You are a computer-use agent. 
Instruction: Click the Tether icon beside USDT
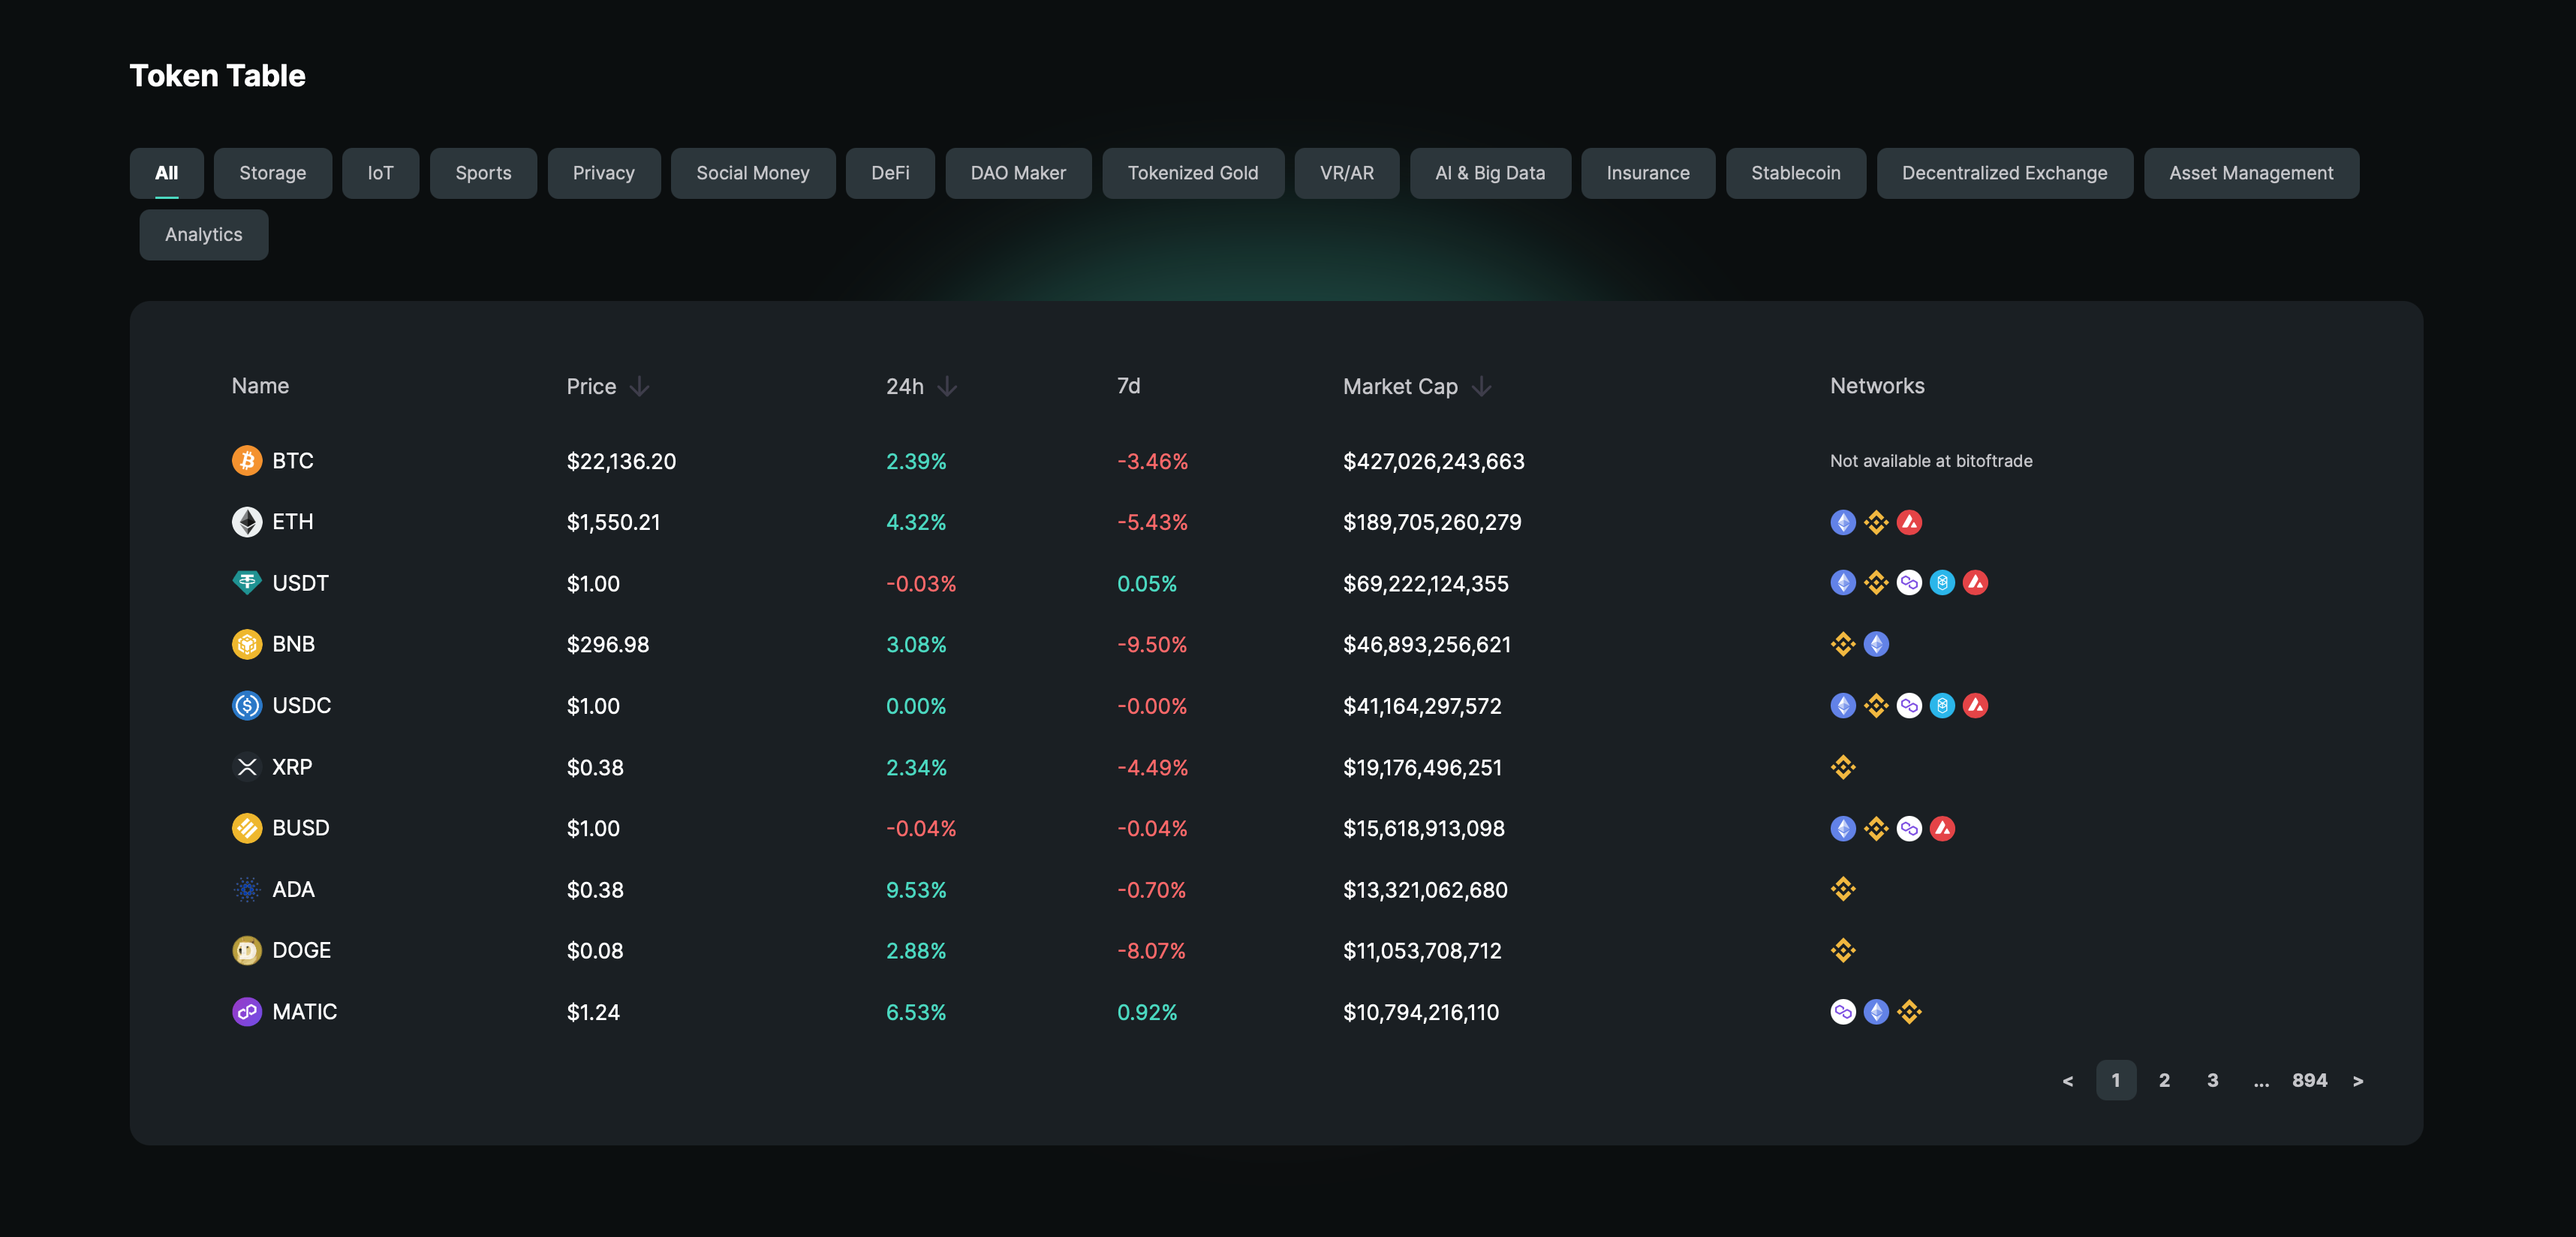[247, 583]
